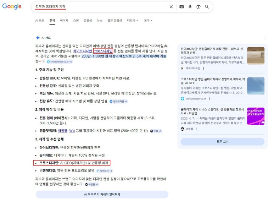
Task: Click the crossdesign.co.kr +2 source chip
Action: tap(60, 62)
